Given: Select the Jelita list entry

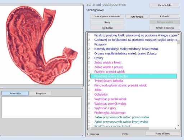Looking at the screenshot, I should 98,90.
